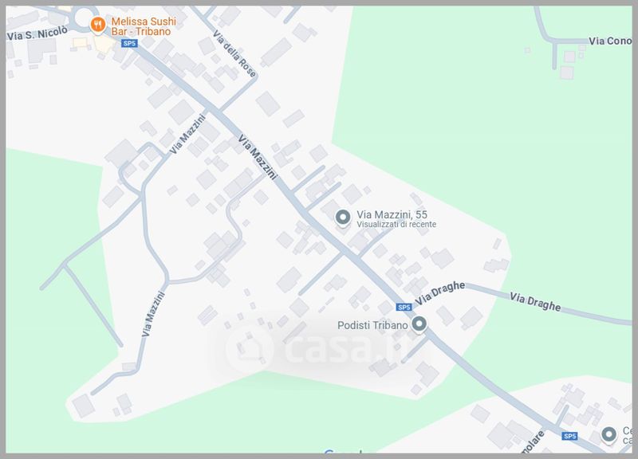Click the SP5 road badge near Via S. Nicolò
This screenshot has width=638, height=459.
point(129,43)
